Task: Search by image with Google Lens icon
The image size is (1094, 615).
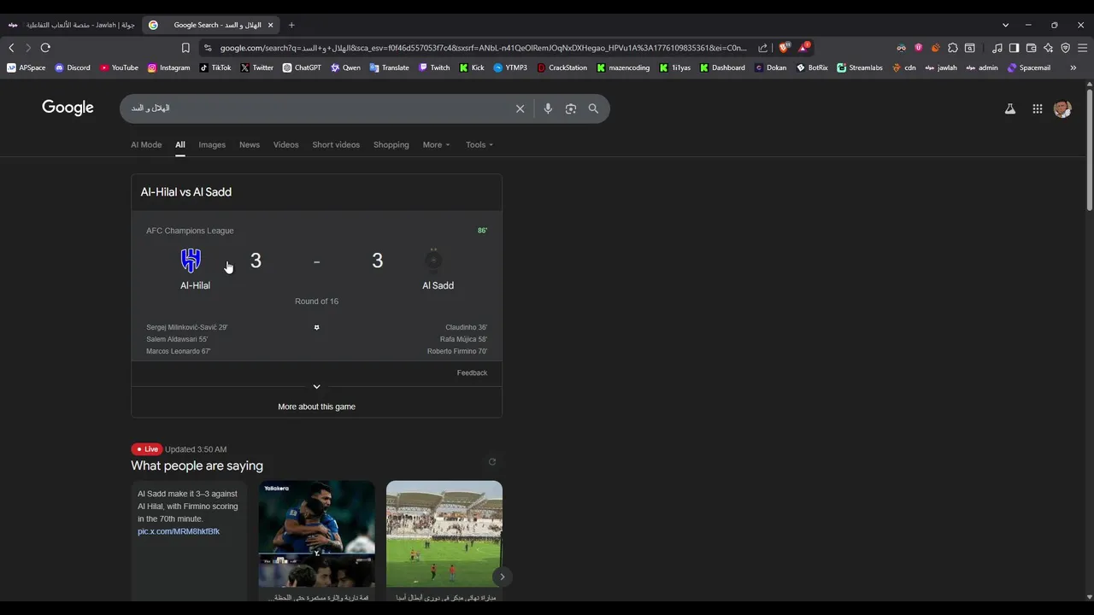Action: point(571,108)
